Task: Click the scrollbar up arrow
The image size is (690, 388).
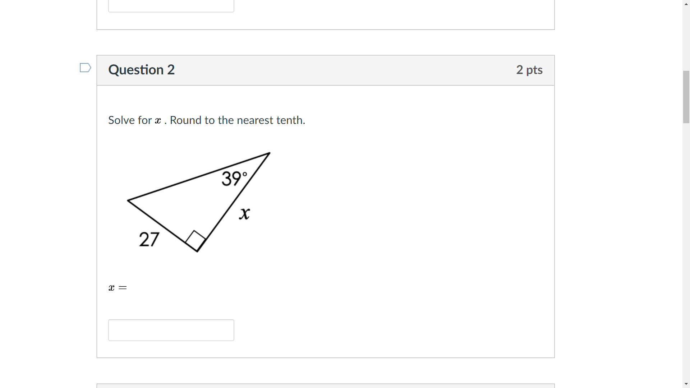Action: [686, 4]
